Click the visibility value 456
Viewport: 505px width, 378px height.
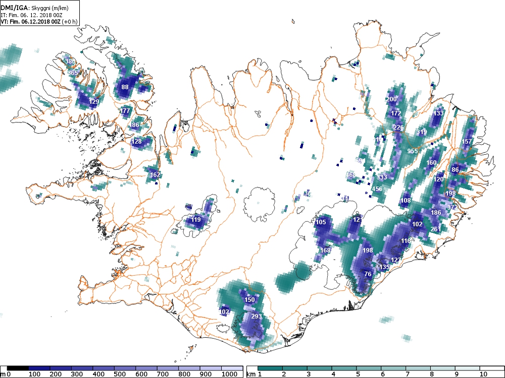tap(377, 188)
